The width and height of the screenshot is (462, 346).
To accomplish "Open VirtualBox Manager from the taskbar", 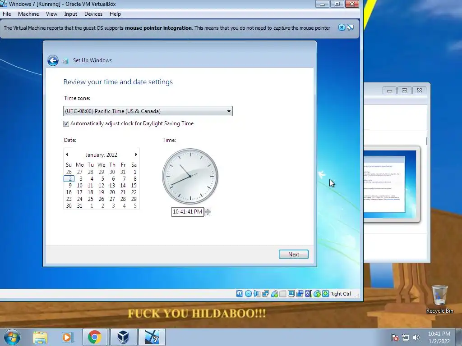I will pos(124,337).
